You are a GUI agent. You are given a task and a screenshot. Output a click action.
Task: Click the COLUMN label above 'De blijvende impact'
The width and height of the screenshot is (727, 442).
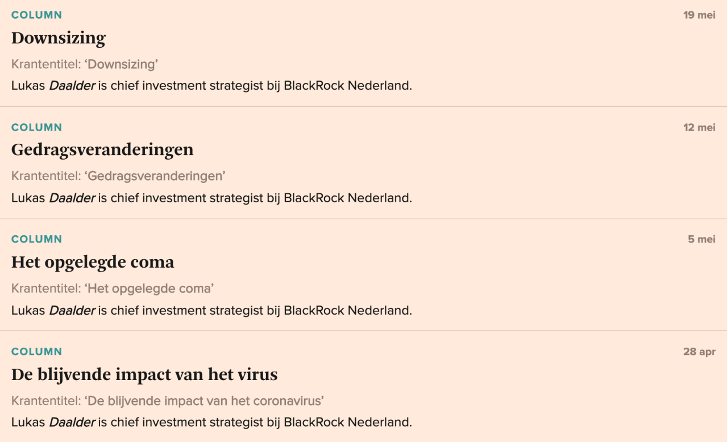(37, 352)
